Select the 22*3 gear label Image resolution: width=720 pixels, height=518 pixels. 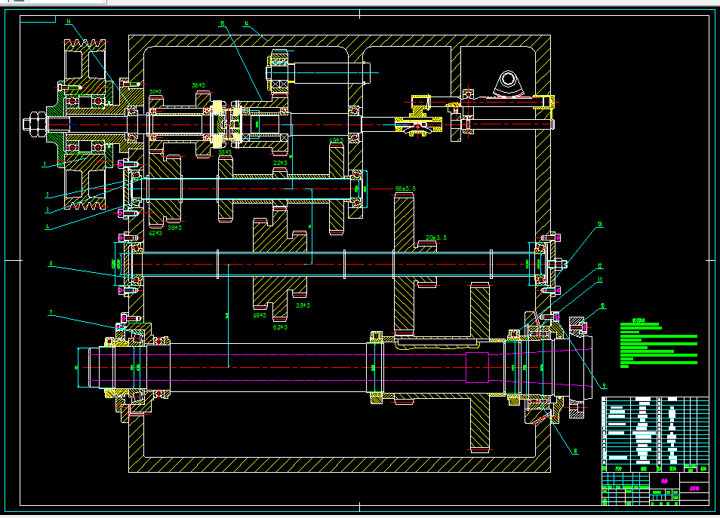click(x=280, y=163)
